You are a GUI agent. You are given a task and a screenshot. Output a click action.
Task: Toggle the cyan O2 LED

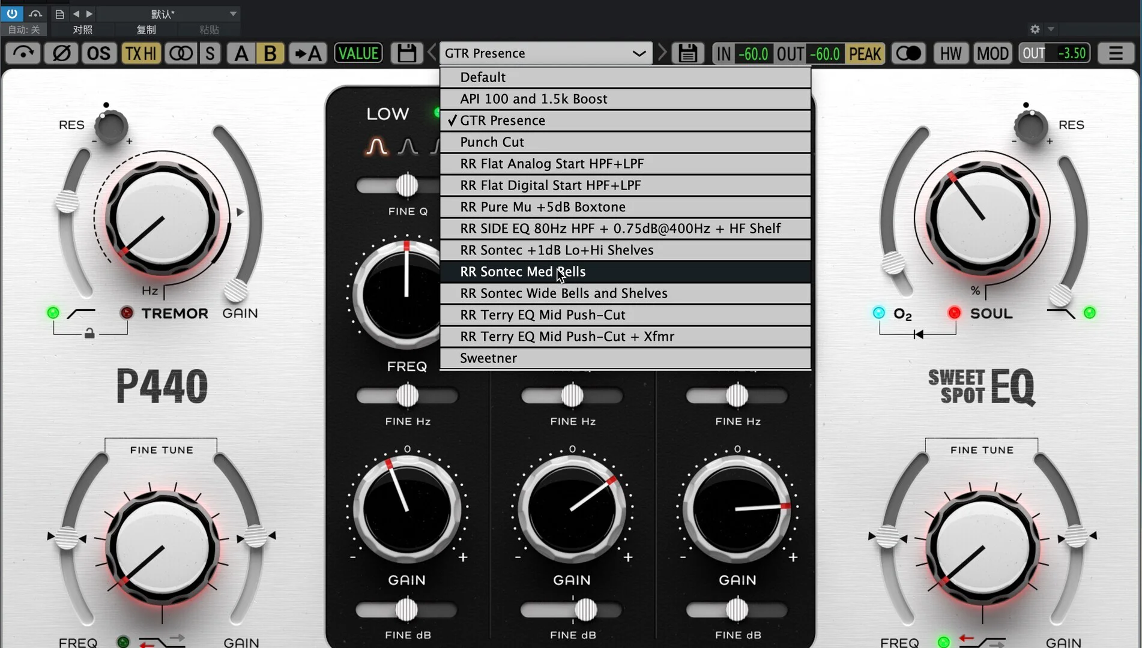(878, 313)
